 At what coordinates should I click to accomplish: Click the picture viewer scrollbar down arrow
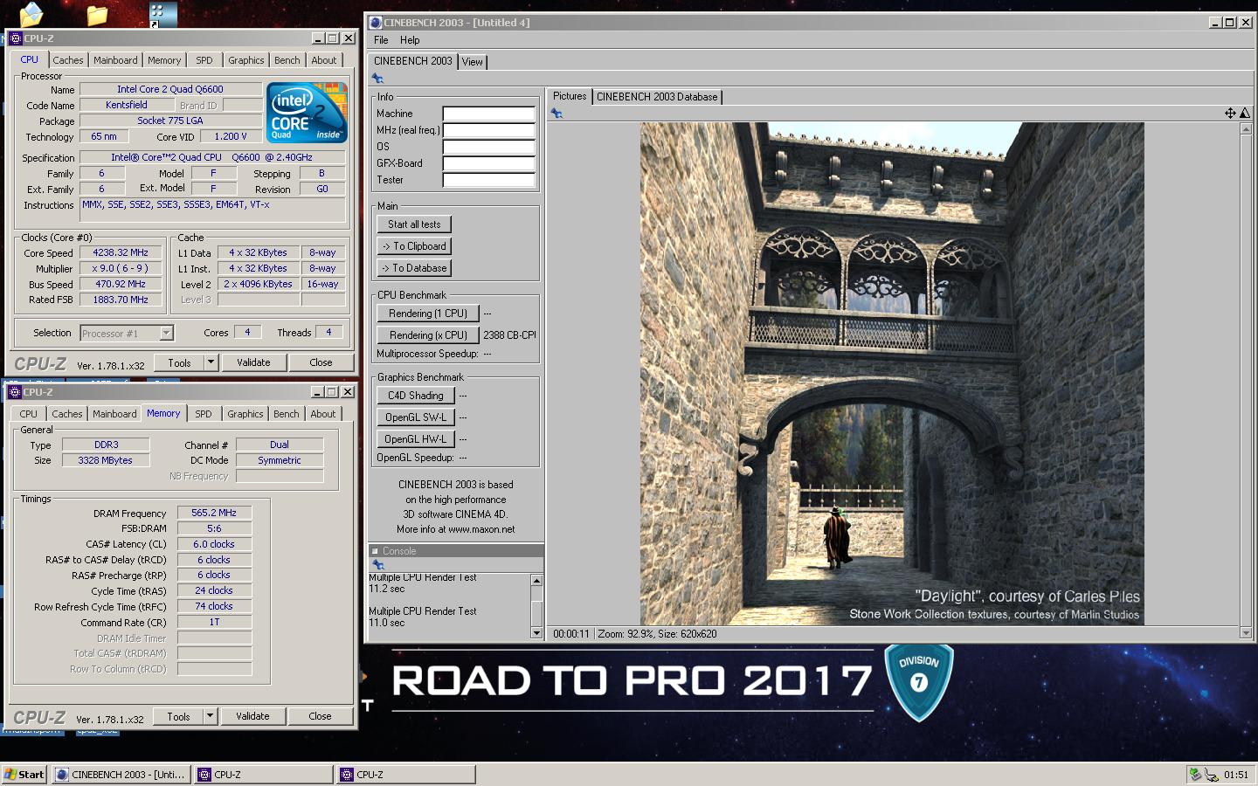point(1246,633)
